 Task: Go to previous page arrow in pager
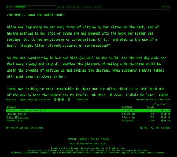click(x=153, y=104)
